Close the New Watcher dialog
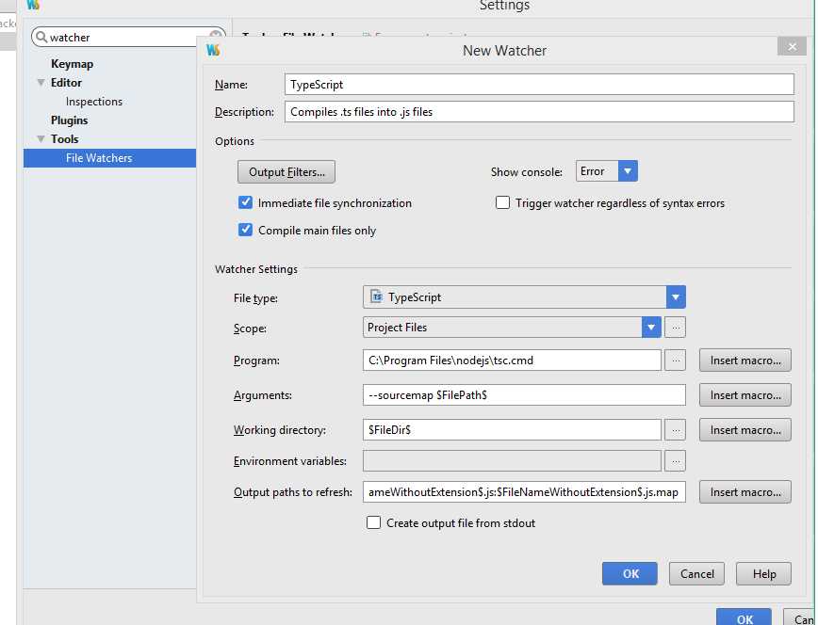Viewport: 818px width, 625px height. point(792,46)
